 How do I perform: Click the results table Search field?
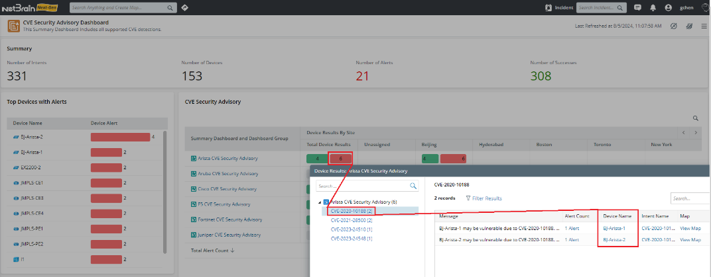[x=690, y=198]
